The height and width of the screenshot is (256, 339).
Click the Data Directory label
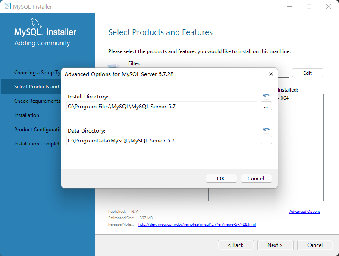pos(87,131)
